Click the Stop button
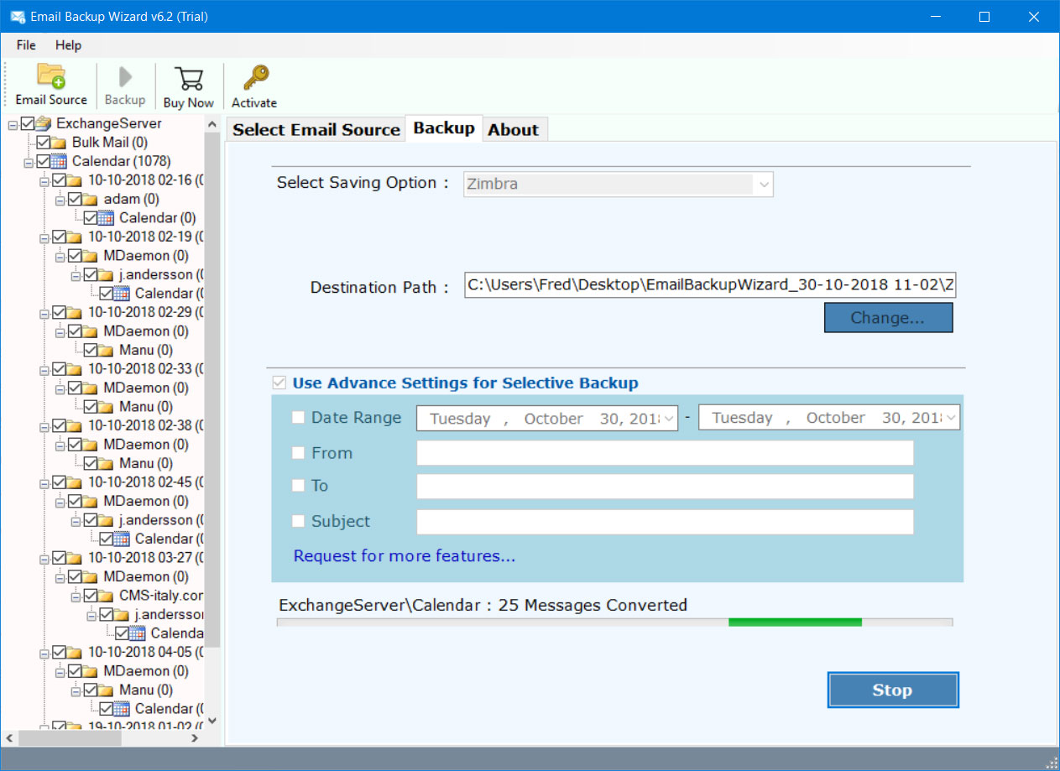 (893, 690)
